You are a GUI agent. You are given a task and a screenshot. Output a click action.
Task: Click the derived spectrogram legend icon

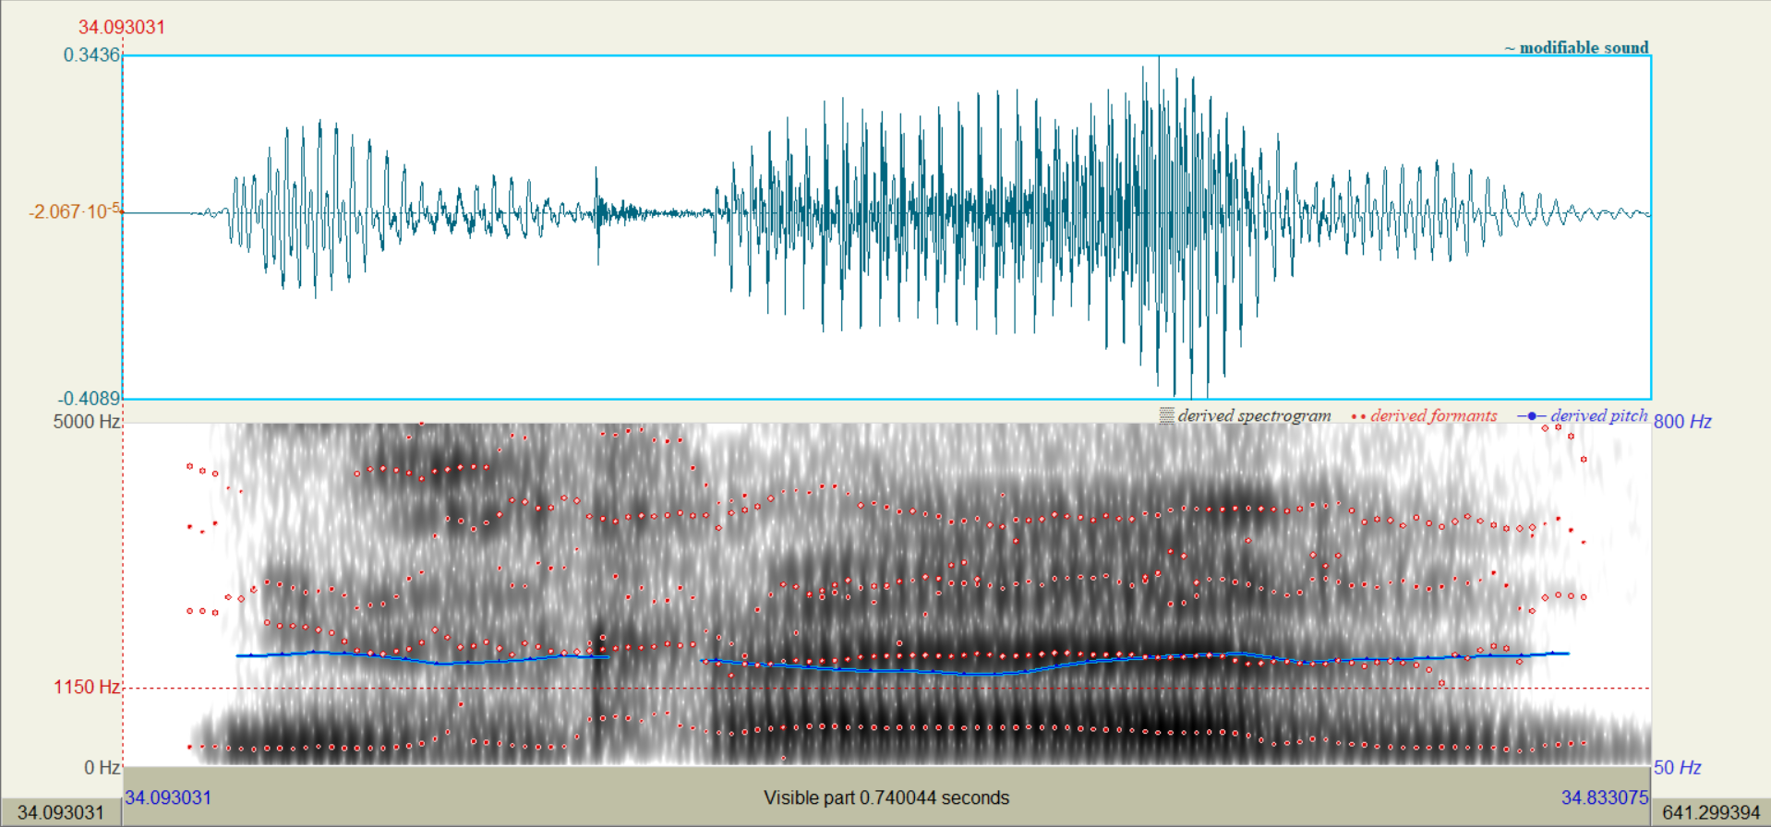pos(1167,416)
